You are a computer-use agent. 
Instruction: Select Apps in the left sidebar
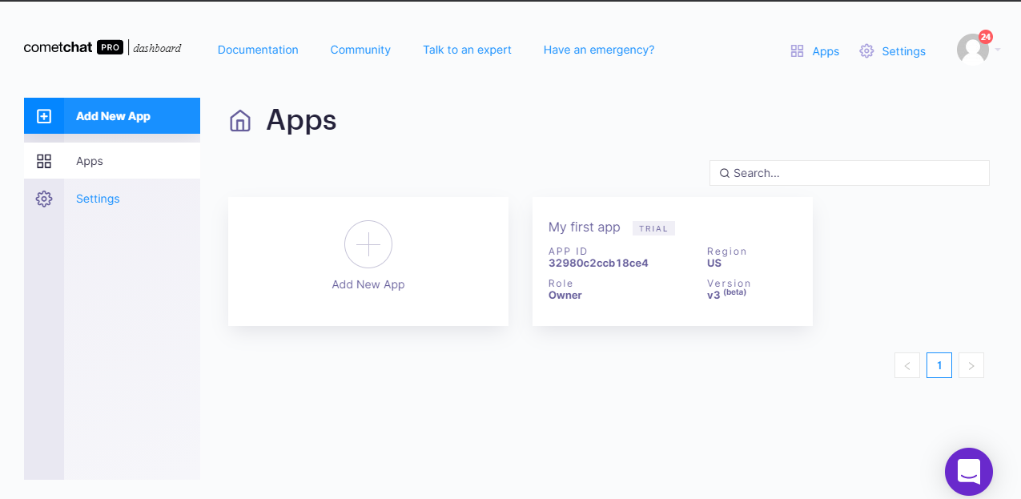(x=112, y=161)
